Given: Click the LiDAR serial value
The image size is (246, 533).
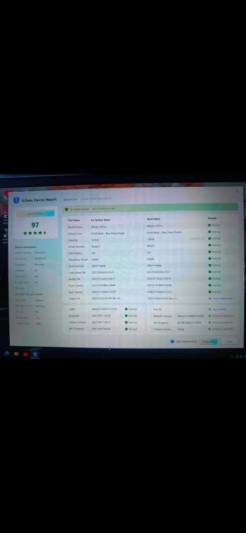Looking at the screenshot, I should click(x=104, y=309).
